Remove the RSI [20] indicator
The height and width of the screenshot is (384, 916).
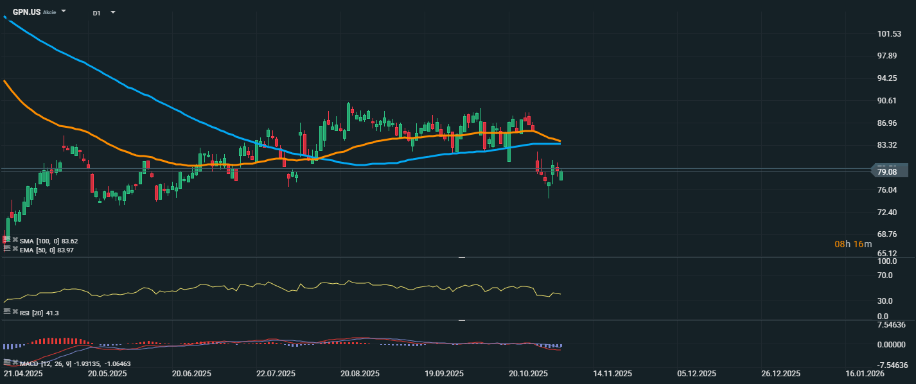(15, 311)
